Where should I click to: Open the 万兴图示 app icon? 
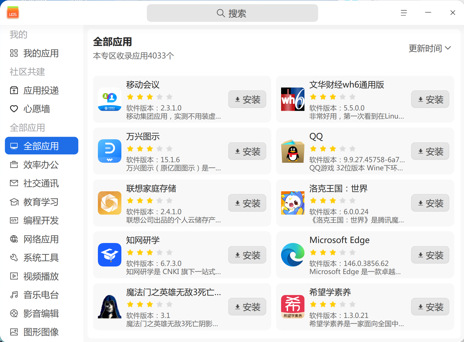click(110, 151)
